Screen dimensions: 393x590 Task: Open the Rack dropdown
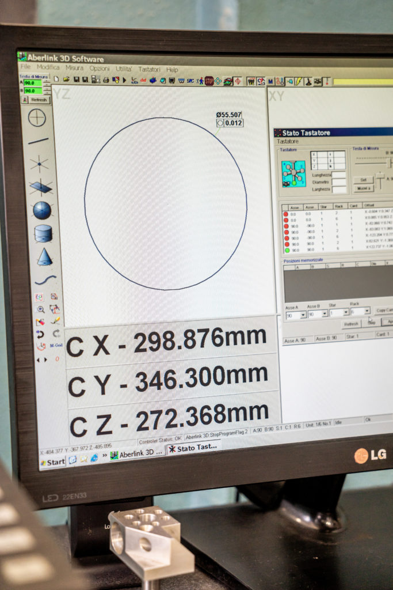point(367,311)
